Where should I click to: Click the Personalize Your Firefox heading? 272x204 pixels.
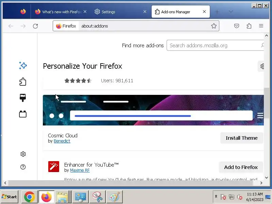[x=83, y=66]
